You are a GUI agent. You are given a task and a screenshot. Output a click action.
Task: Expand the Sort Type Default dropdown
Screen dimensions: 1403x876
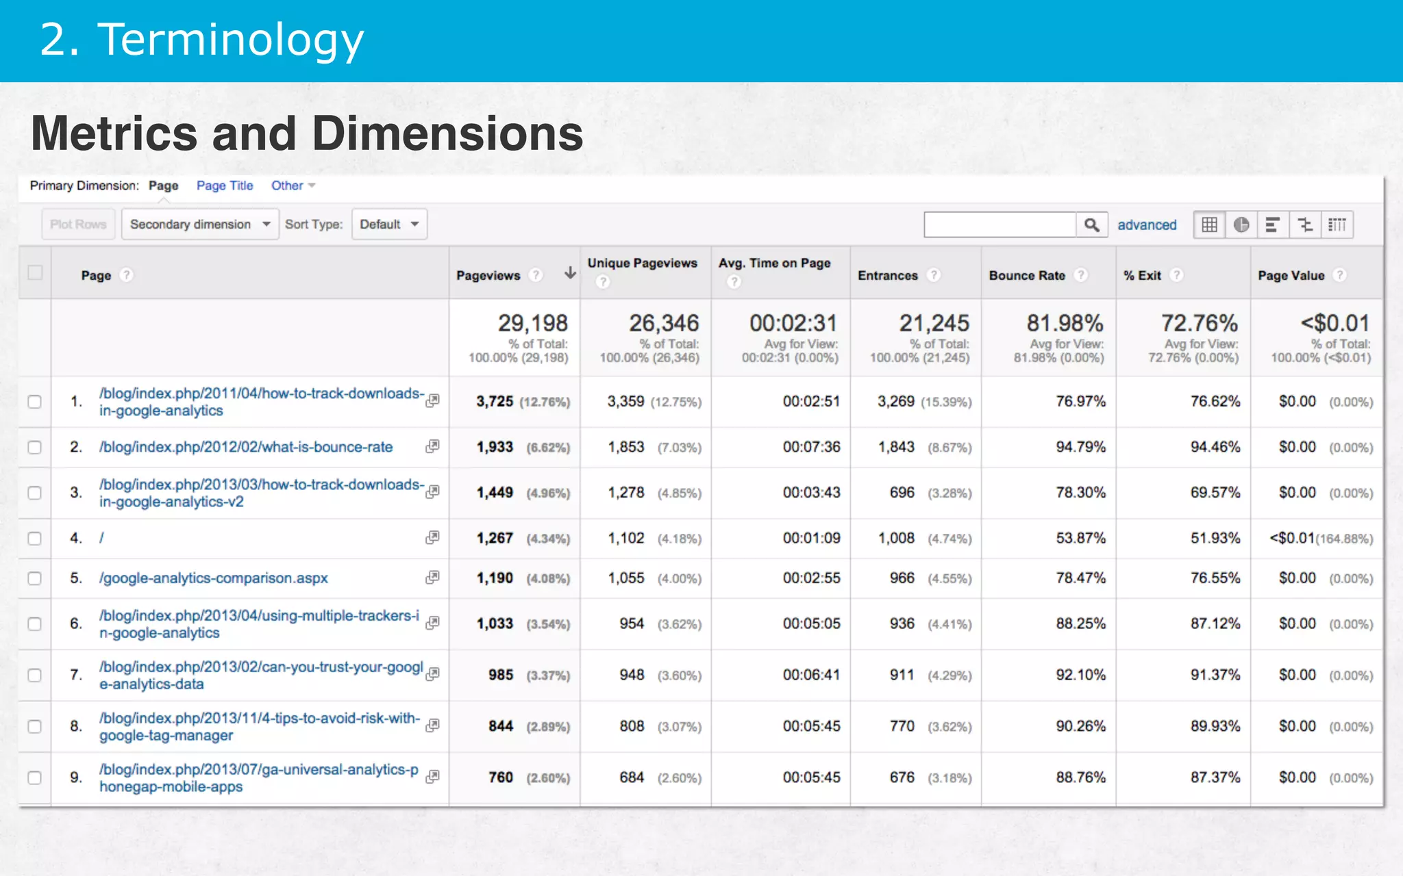tap(388, 224)
